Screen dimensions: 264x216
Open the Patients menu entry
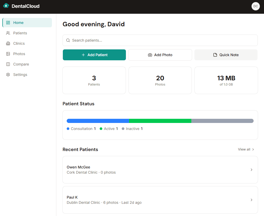[x=20, y=33]
